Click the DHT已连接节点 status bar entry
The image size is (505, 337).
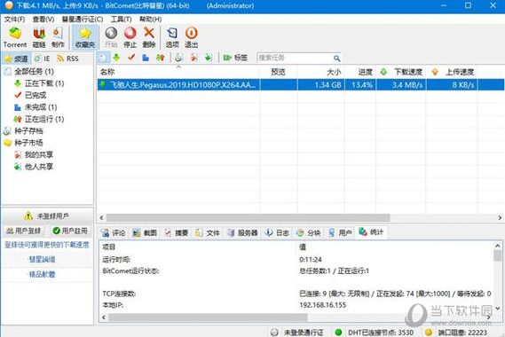pyautogui.click(x=375, y=332)
